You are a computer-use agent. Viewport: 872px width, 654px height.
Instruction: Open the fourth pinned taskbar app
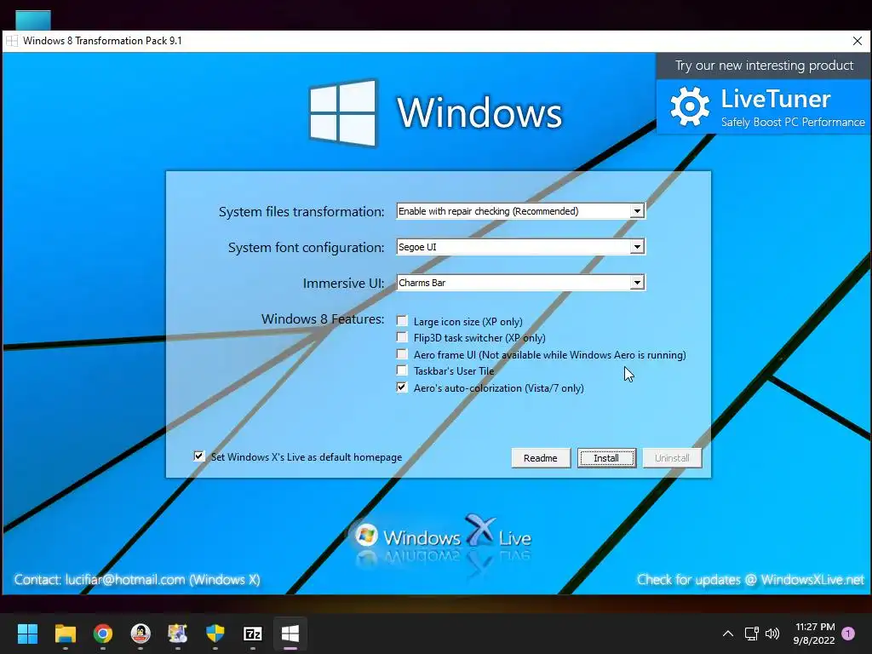tap(178, 634)
